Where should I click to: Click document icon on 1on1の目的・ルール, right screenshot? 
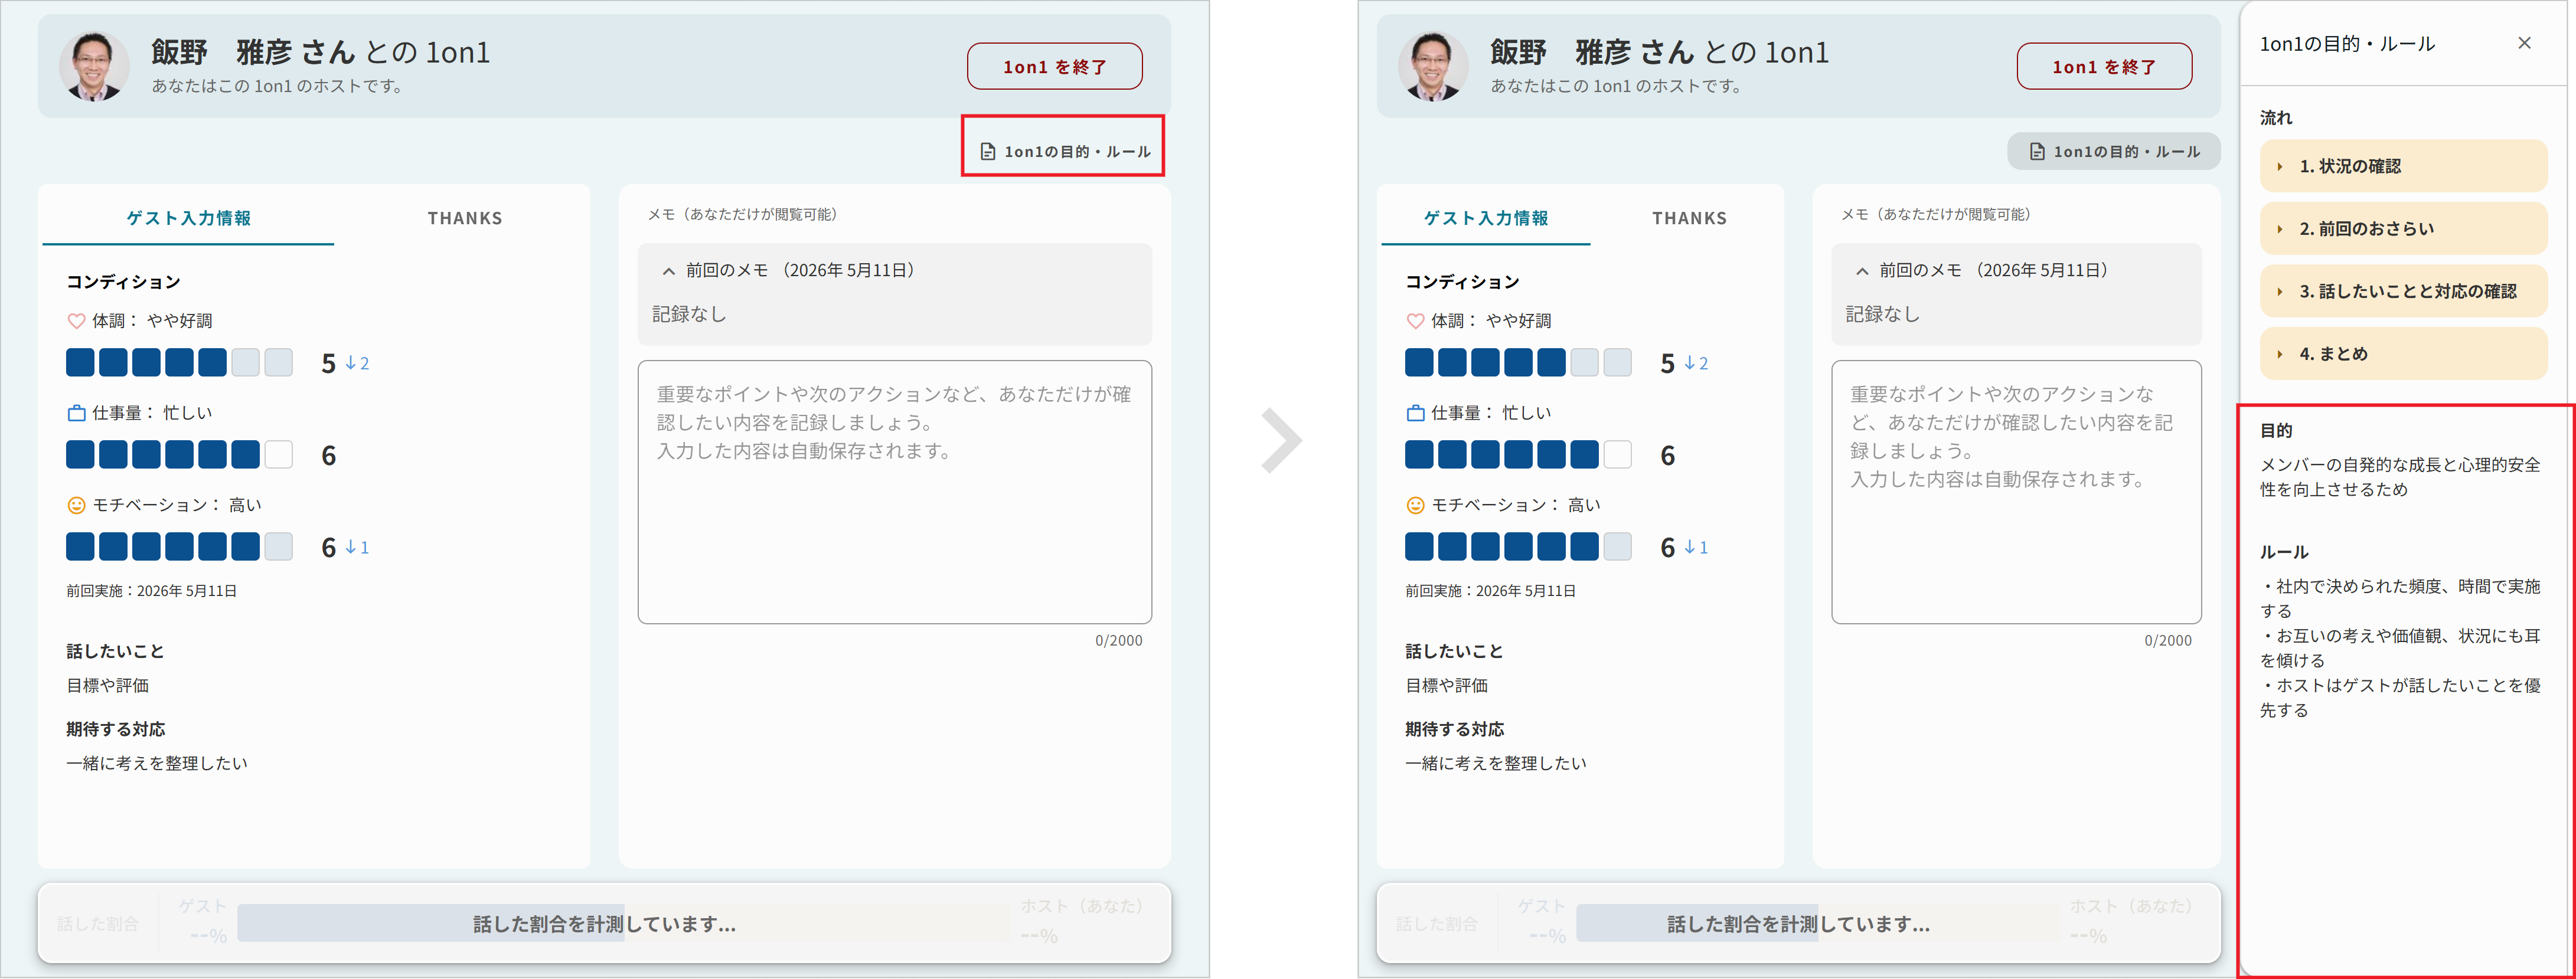tap(2037, 152)
